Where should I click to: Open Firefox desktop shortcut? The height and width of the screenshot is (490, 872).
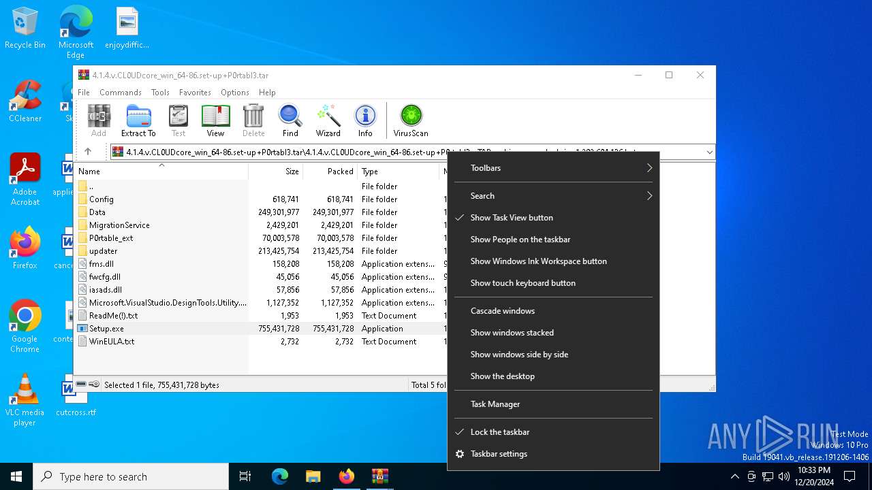click(x=25, y=248)
